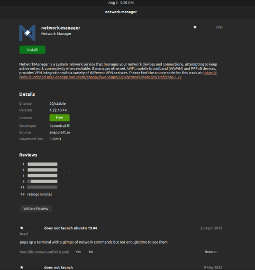Screen dimensions: 255x270
Task: Click reviewer name brad
Action: [x=24, y=234]
